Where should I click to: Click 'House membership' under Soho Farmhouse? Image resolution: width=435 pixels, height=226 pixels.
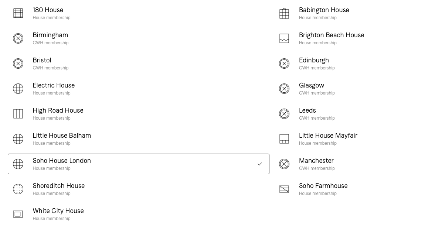pyautogui.click(x=317, y=194)
